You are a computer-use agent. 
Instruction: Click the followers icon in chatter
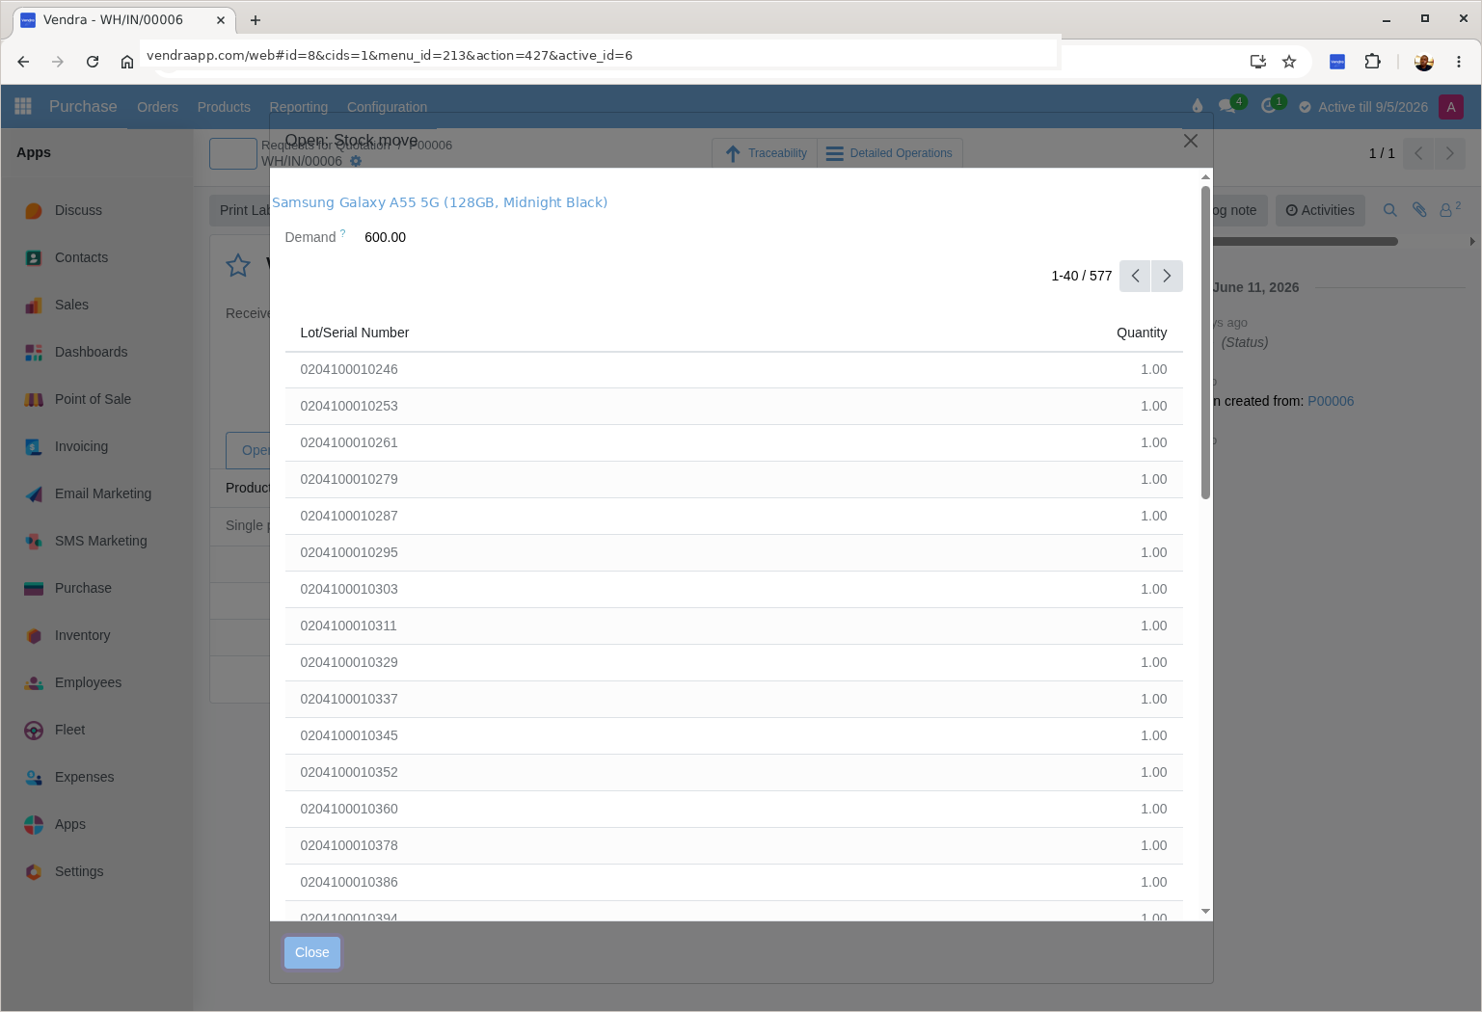(x=1449, y=210)
